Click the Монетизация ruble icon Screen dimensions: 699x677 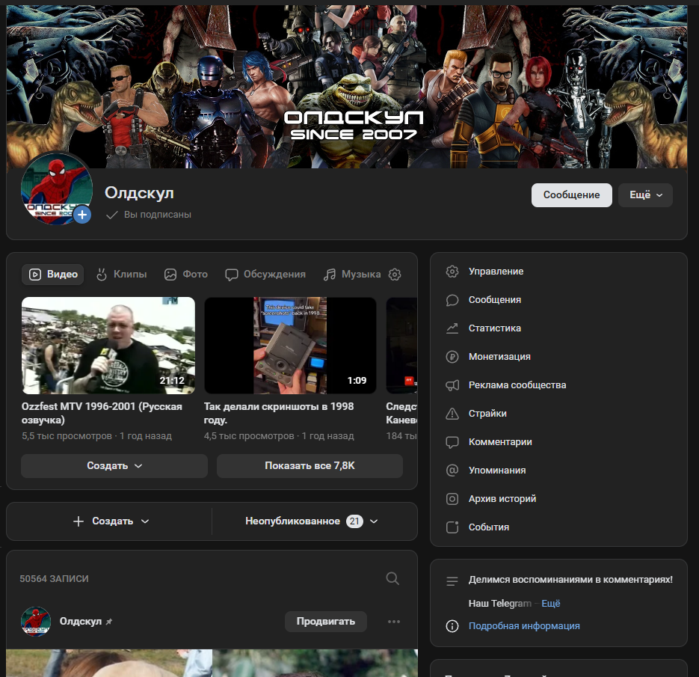coord(452,357)
